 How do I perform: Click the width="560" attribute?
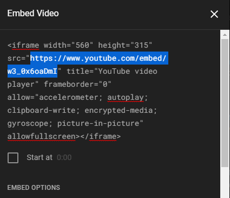click(68, 45)
